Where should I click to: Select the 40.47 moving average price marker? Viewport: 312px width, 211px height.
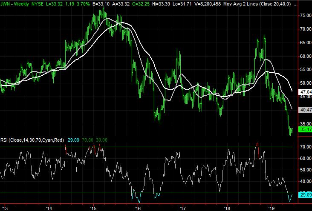305,110
